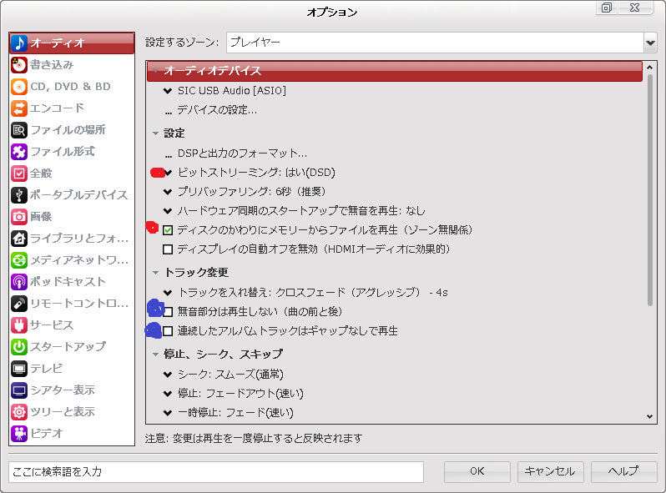
Task: Click the ここに検索語を入力 search field
Action: (x=216, y=471)
